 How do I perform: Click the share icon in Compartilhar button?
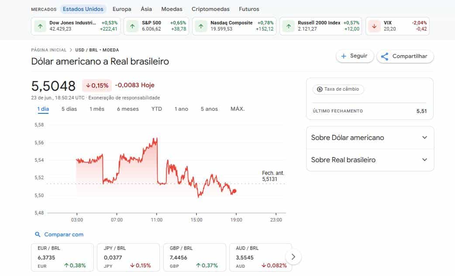click(385, 56)
